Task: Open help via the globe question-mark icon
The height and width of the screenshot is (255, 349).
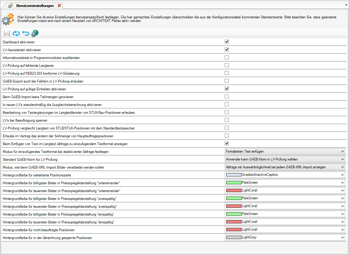Action: [35, 33]
